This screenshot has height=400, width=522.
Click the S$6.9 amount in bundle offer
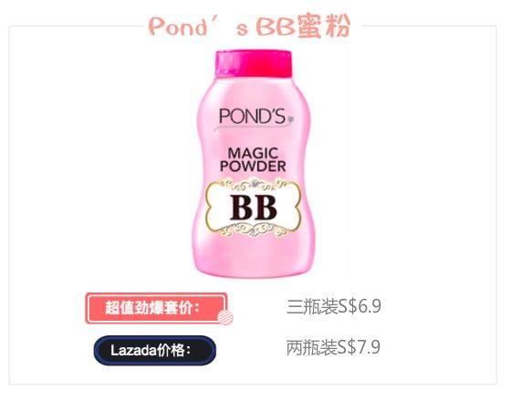pos(360,306)
